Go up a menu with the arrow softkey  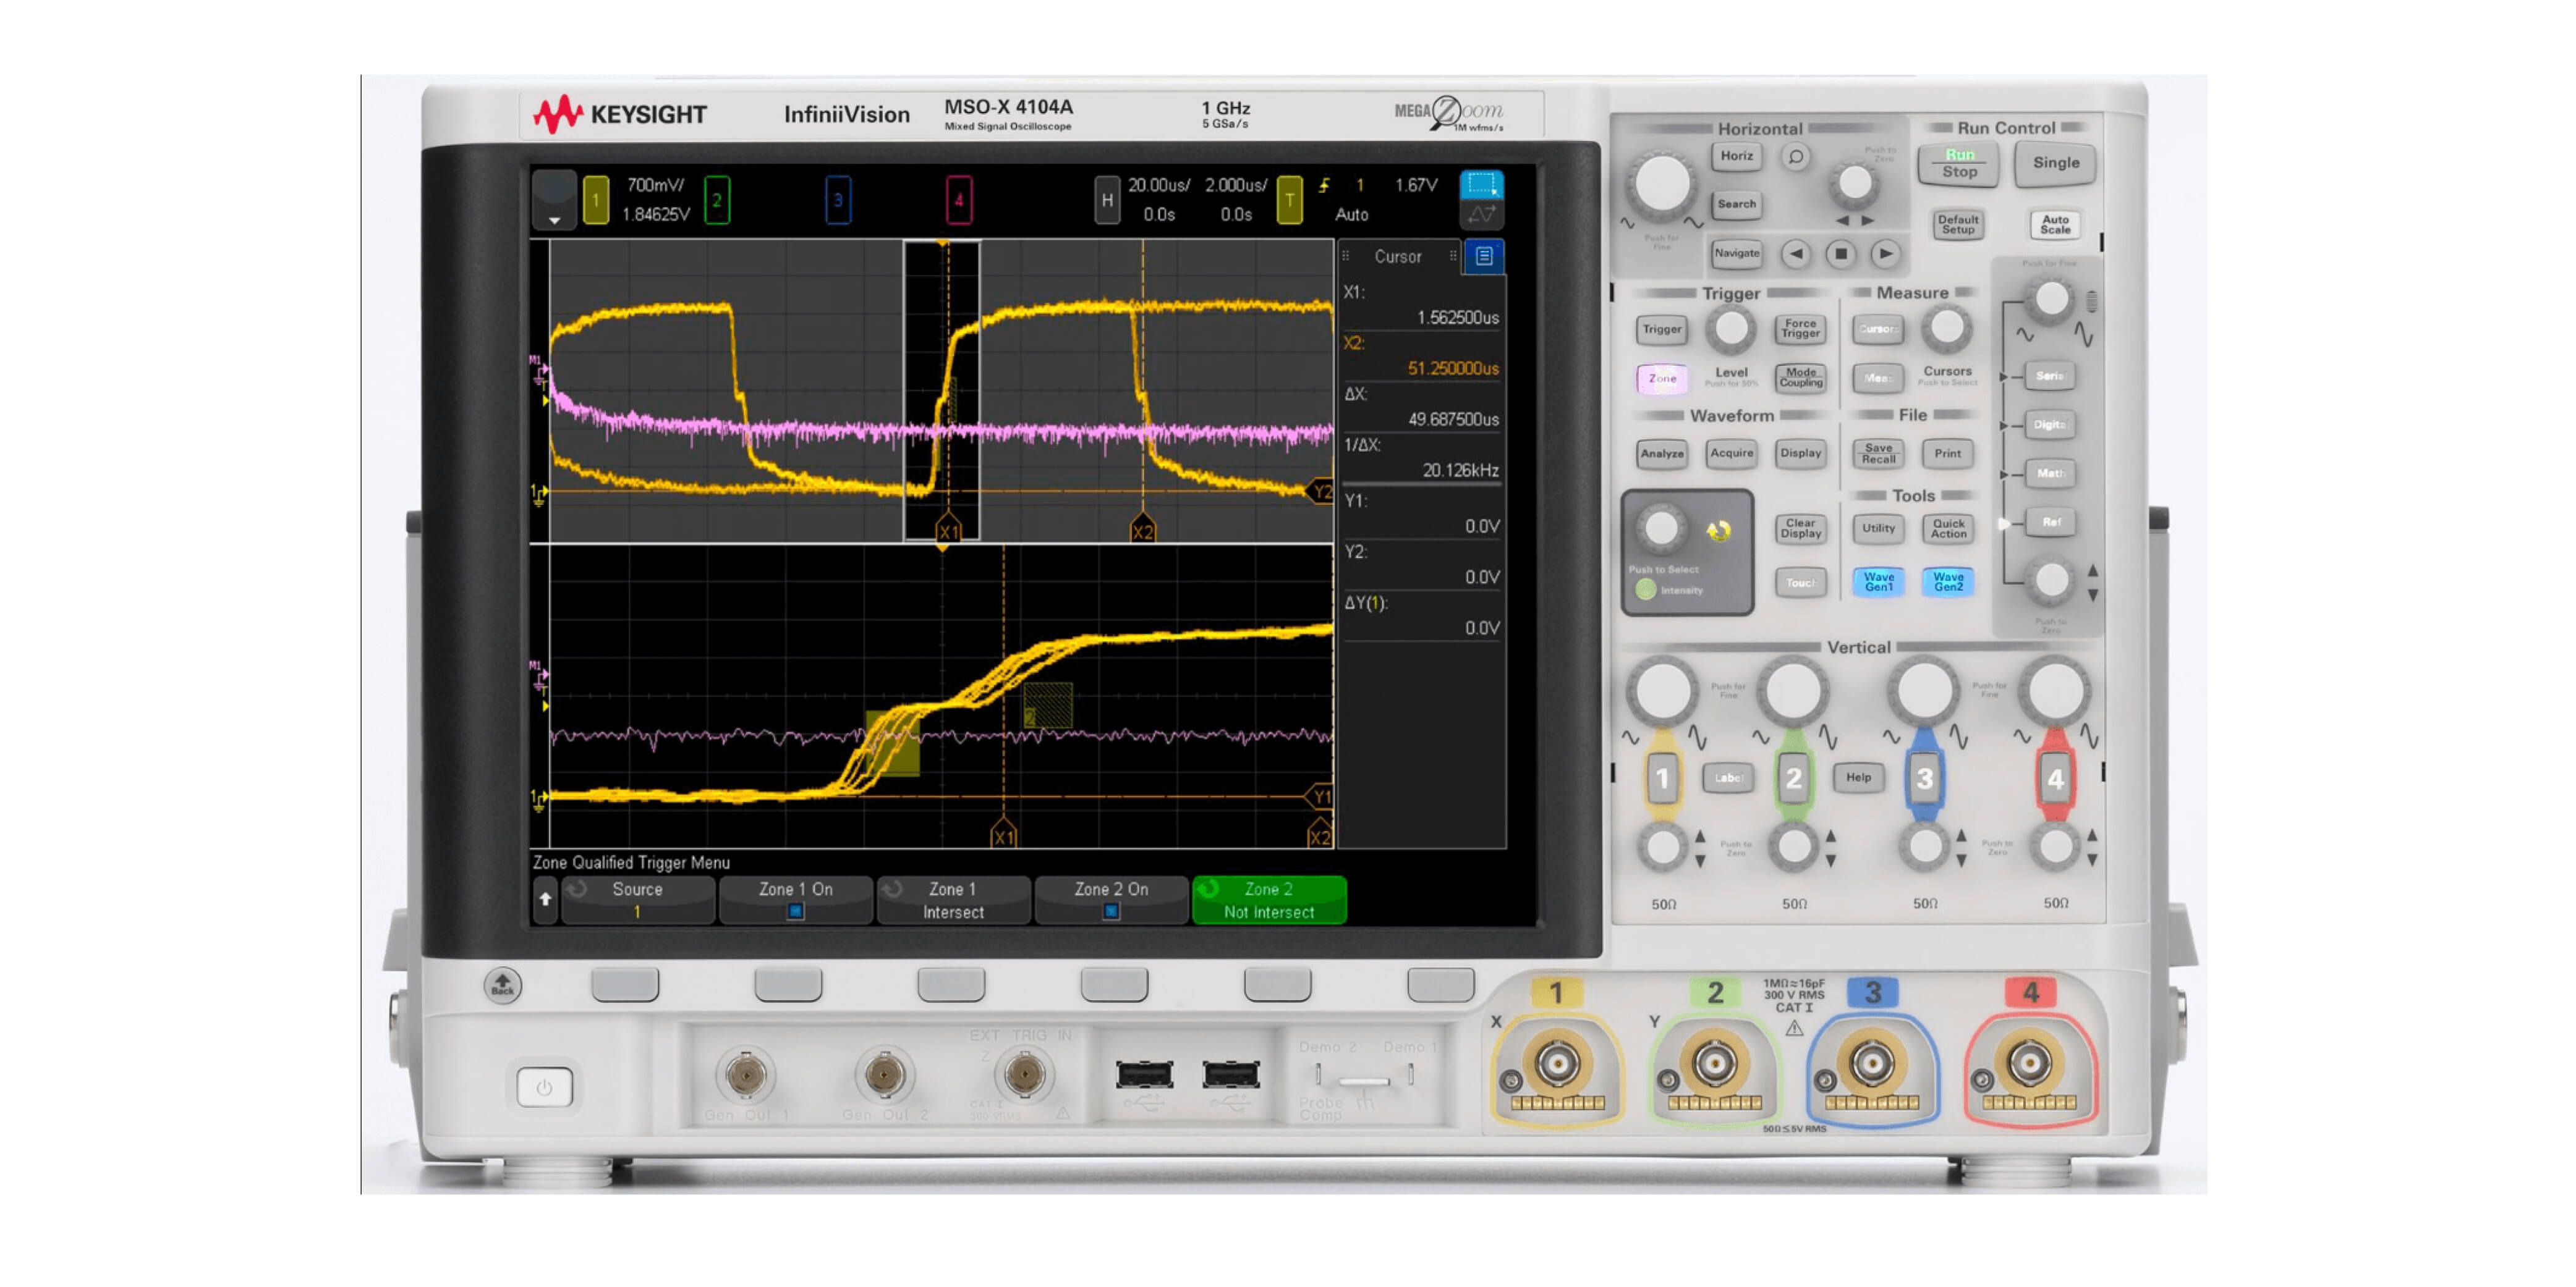coord(545,900)
